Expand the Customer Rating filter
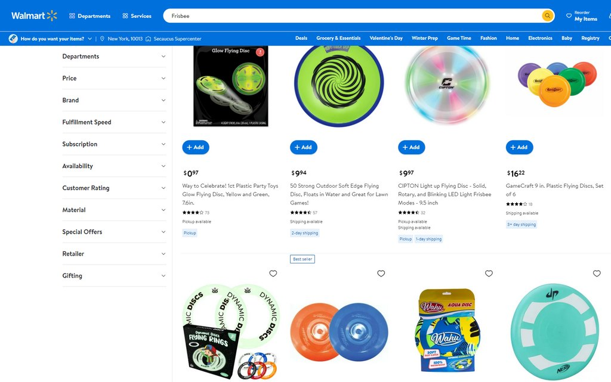This screenshot has width=611, height=382. click(114, 188)
